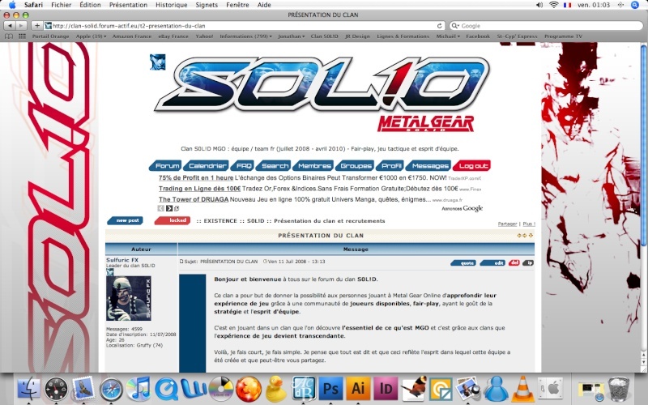Open iTunes from the Dock
648x405 pixels.
[138, 389]
